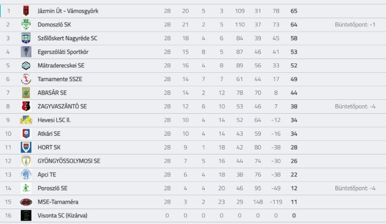This screenshot has height=224, width=386.
Task: Click the Atkári SE shield logo
Action: [x=26, y=134]
